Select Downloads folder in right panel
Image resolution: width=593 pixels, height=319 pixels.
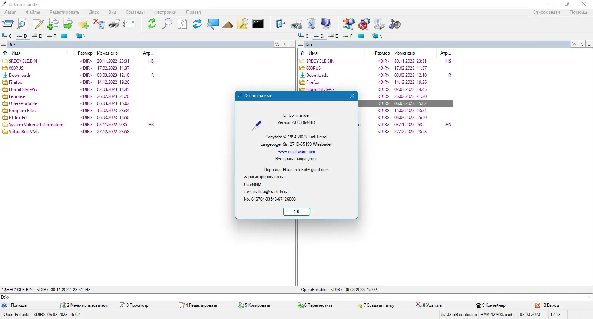[317, 75]
